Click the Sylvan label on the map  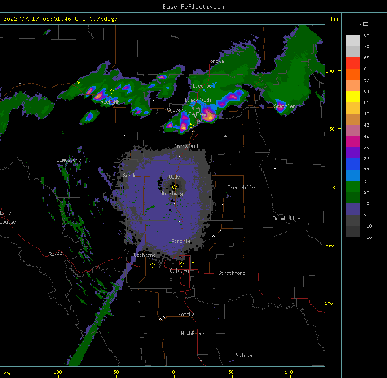pos(175,110)
